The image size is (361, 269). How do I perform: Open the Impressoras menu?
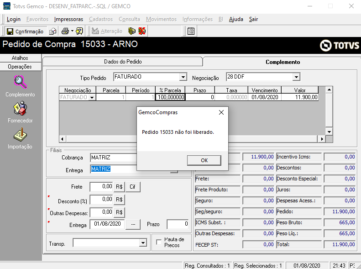pos(68,19)
